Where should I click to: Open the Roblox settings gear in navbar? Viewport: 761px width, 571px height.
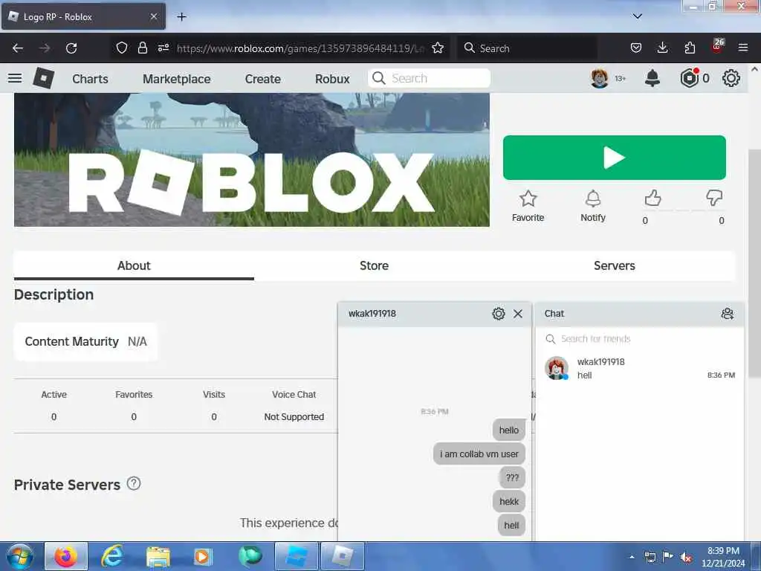tap(731, 78)
